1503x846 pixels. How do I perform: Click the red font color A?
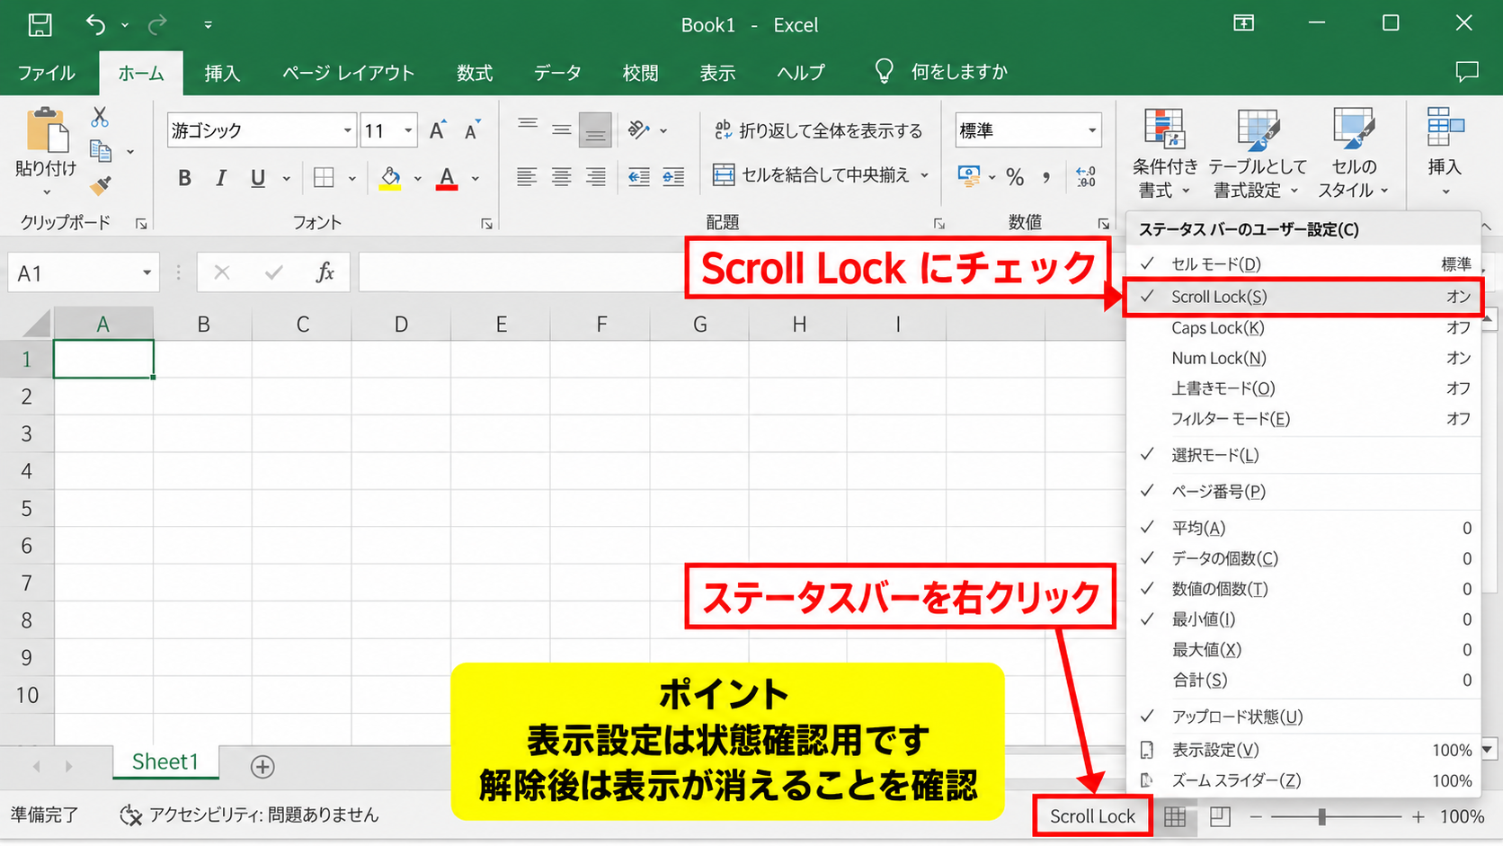(447, 178)
